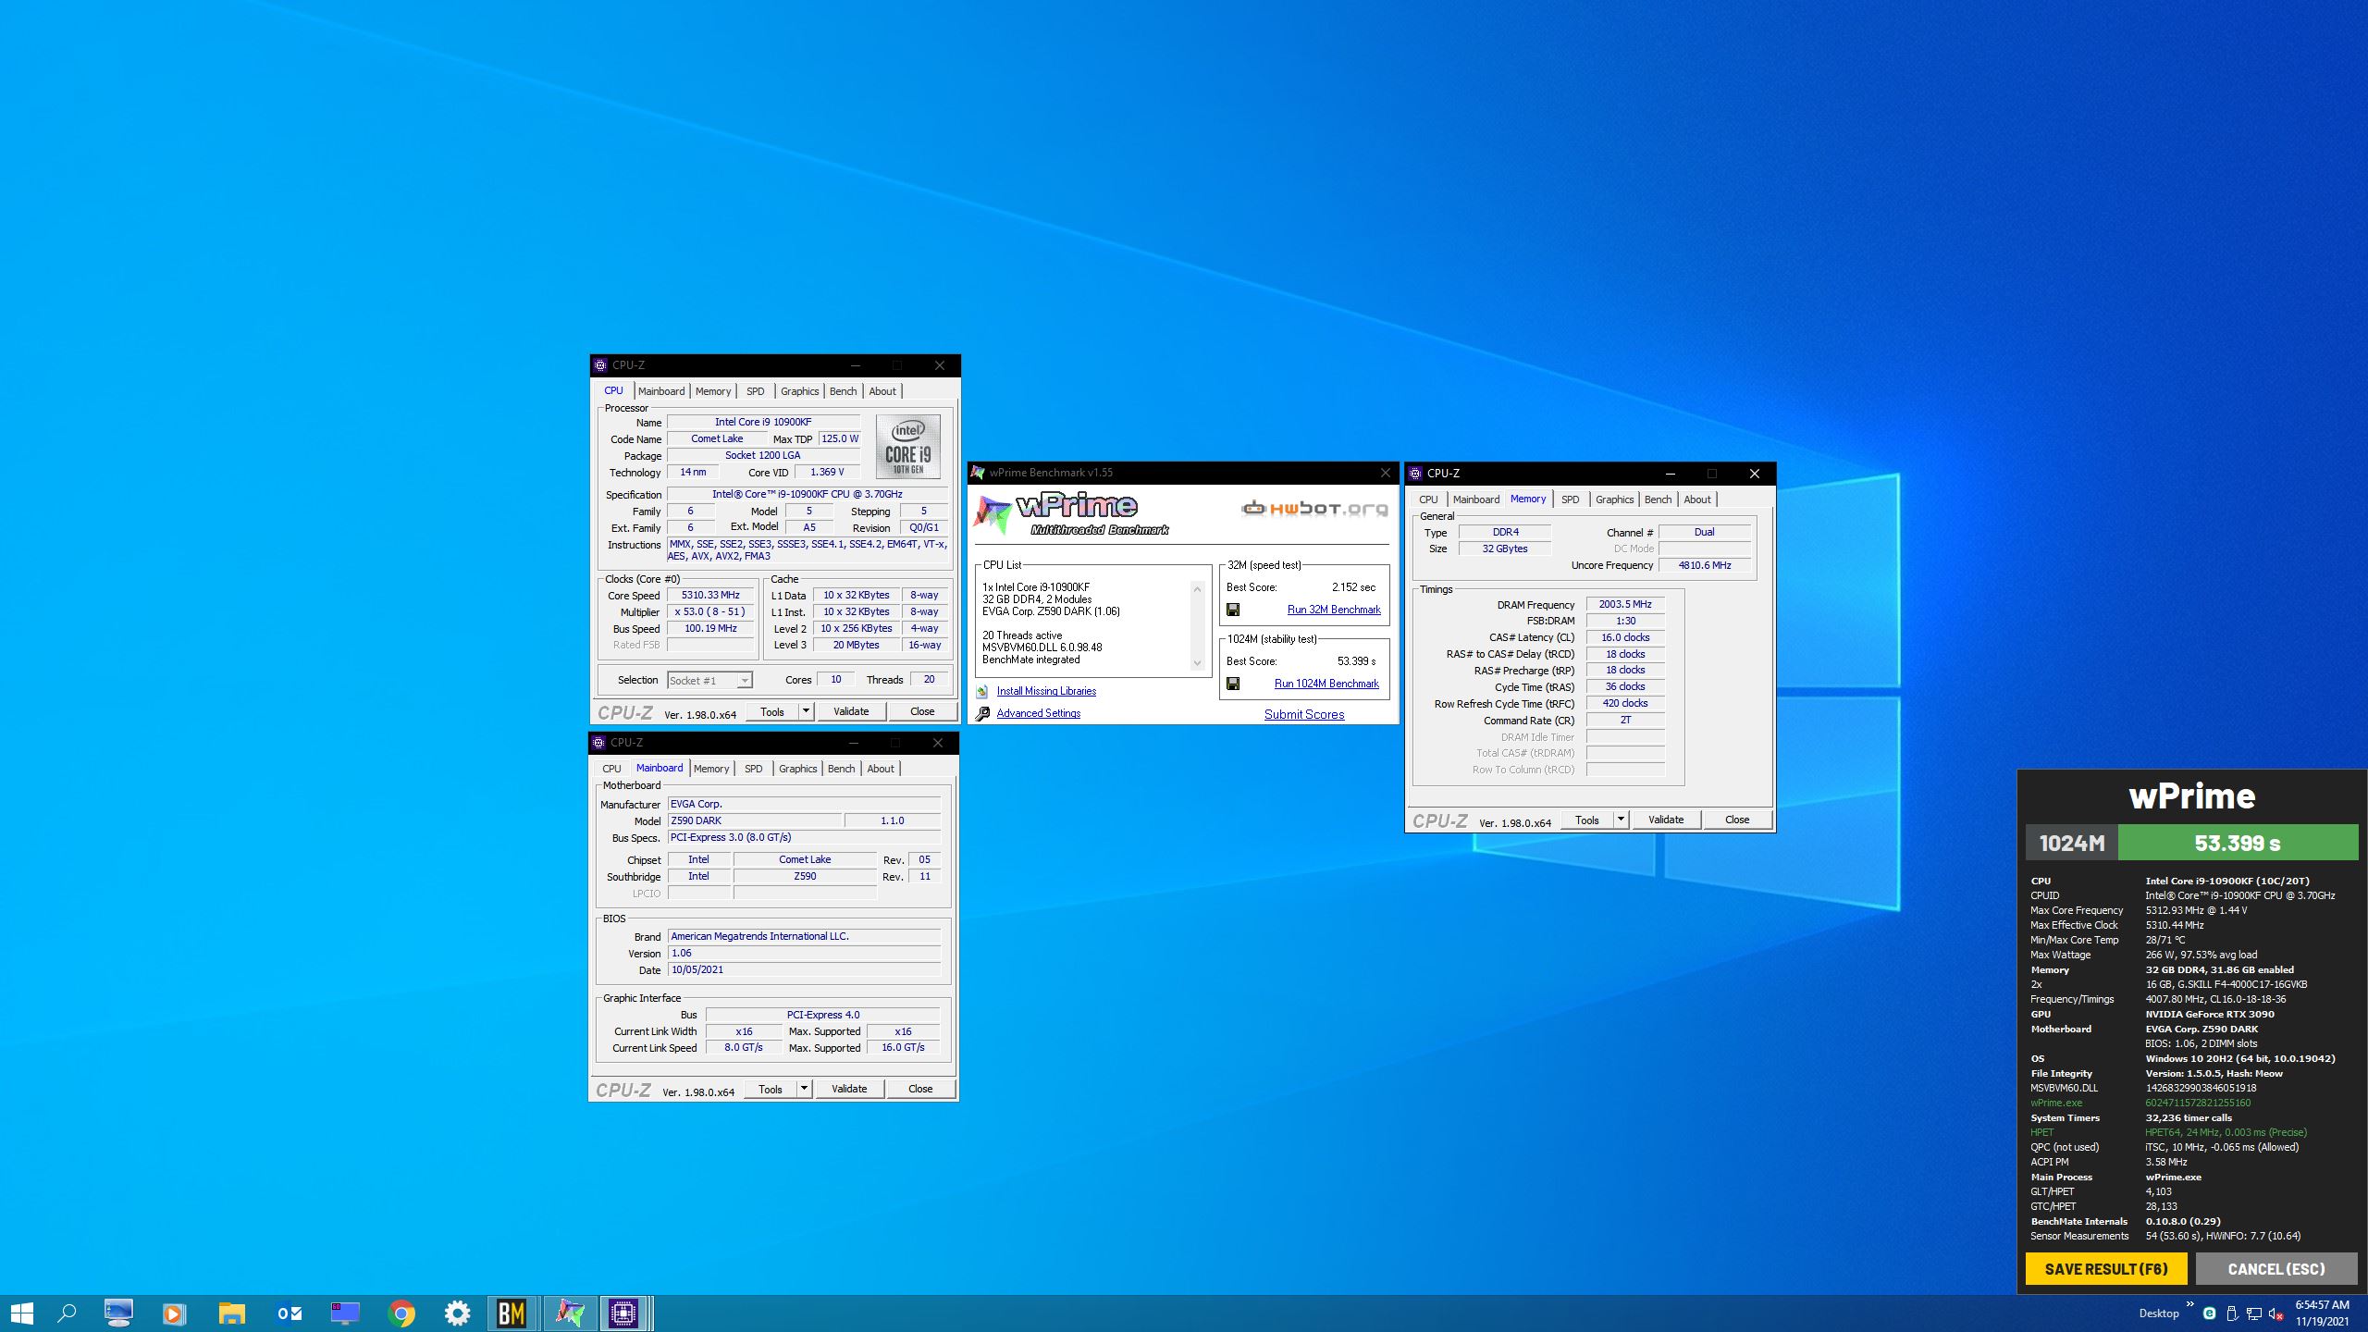
Task: Open the SPD tab in the CPU-Z Memory window
Action: [x=1570, y=499]
